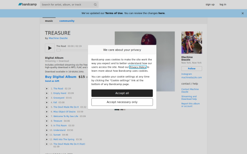Close the Terms of Use banner
The height and width of the screenshot is (154, 247).
coord(242,14)
